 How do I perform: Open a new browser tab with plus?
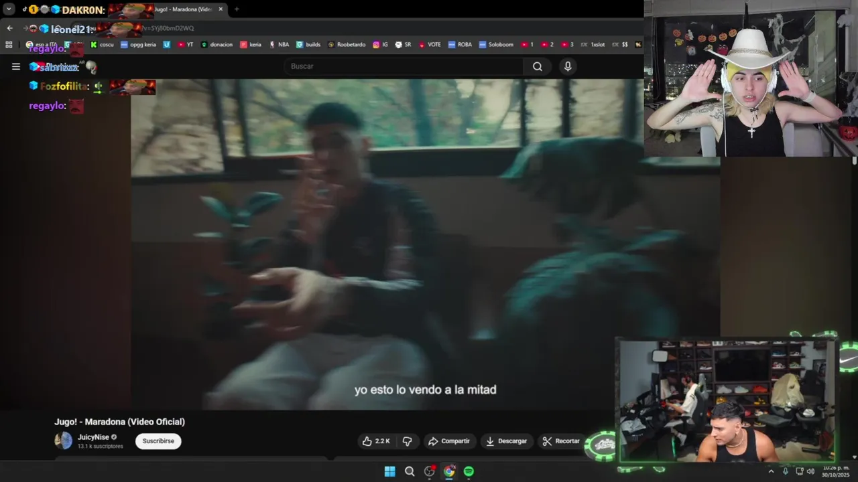coord(237,9)
